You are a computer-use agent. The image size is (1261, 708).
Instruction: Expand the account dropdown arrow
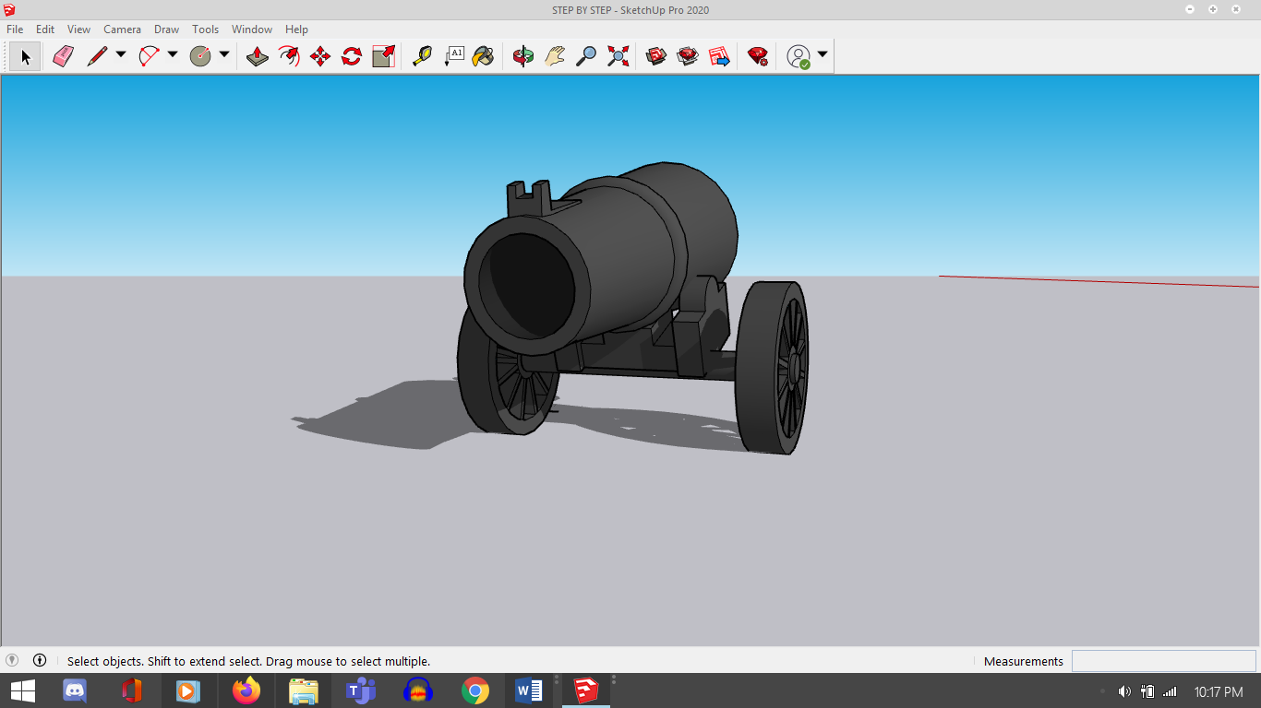click(x=823, y=55)
